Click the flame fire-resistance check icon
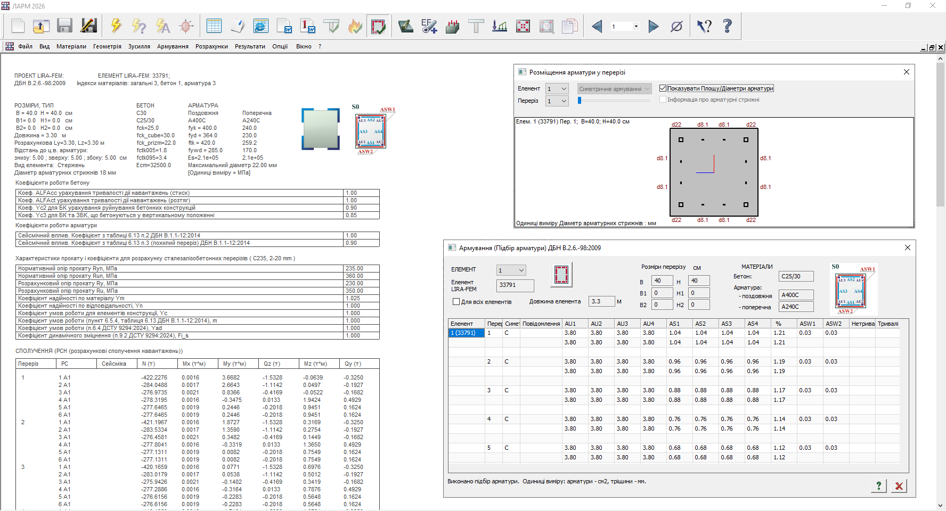 (x=355, y=26)
